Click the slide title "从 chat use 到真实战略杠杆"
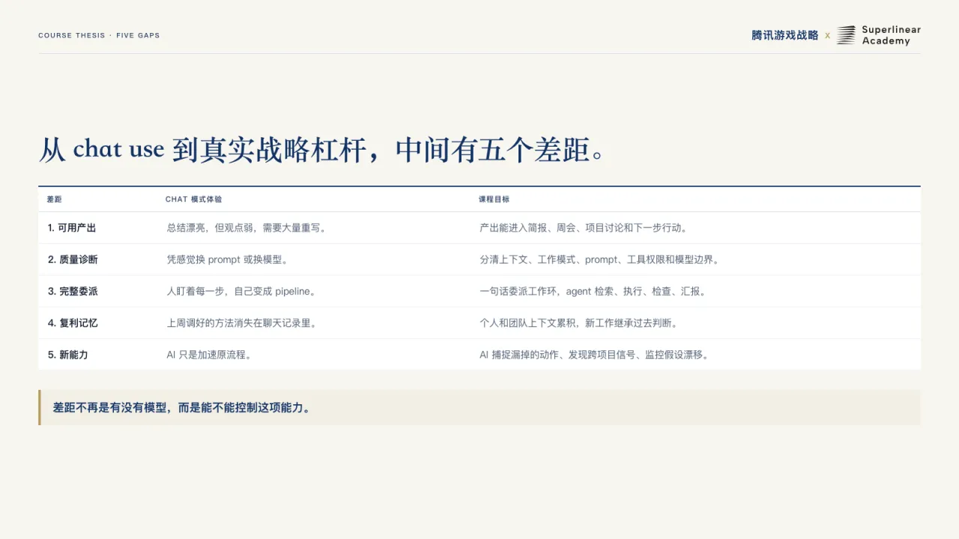 202,150
